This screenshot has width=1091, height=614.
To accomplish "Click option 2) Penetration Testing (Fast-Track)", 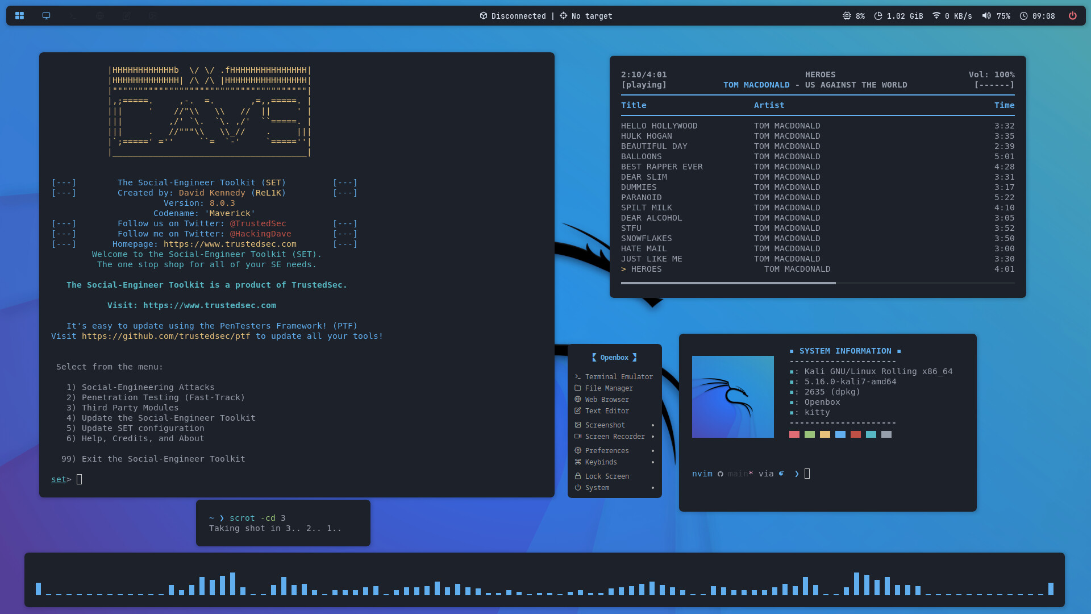I will (x=156, y=397).
